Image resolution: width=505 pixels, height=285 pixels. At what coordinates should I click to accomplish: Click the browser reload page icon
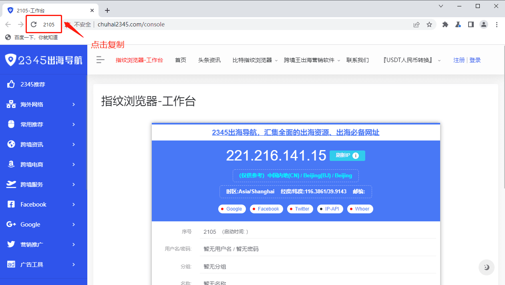(x=34, y=24)
